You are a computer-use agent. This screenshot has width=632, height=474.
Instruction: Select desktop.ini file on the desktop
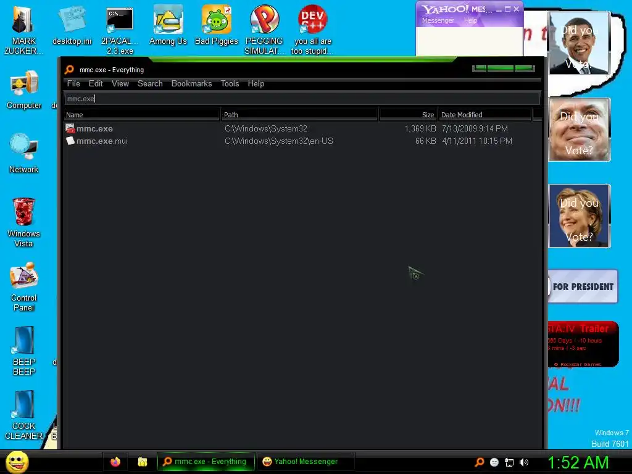(72, 26)
